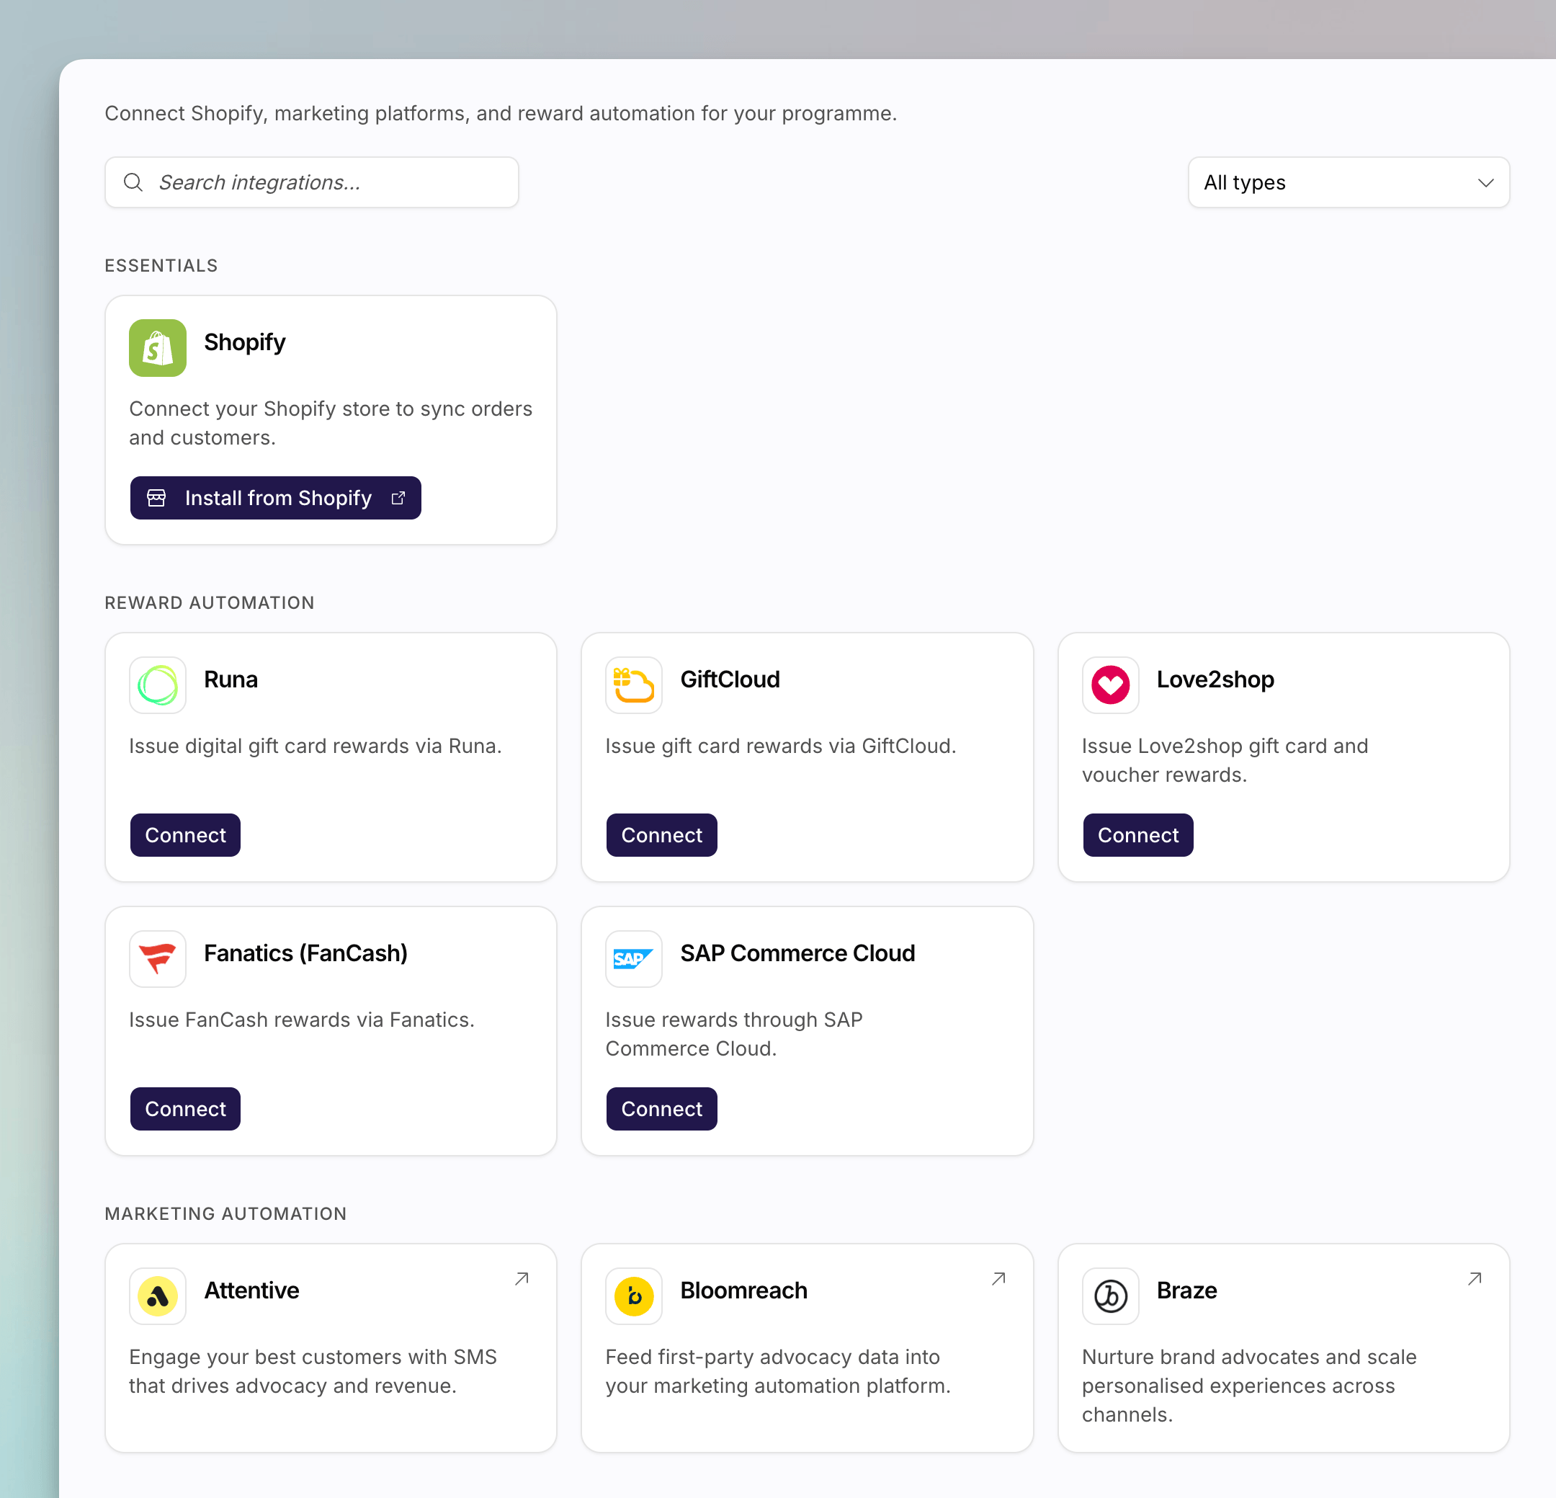Click the 'Connect Shopify, marketing platforms' intro text
This screenshot has height=1498, width=1556.
click(x=500, y=114)
